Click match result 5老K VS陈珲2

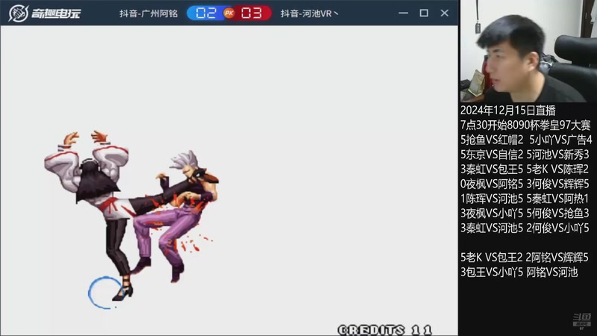click(557, 169)
